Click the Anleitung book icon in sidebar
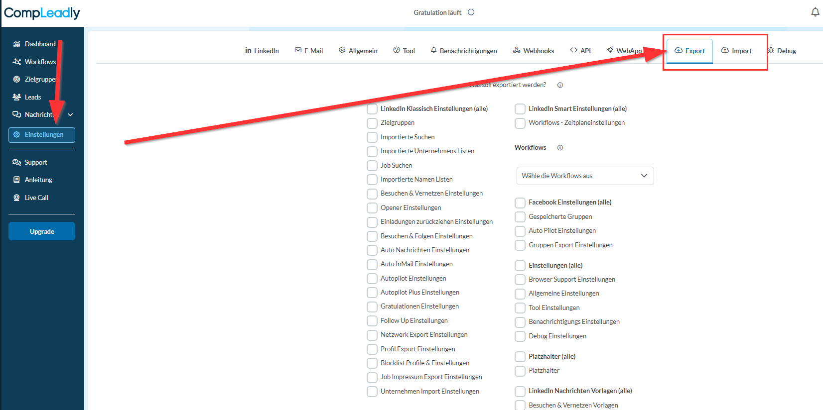This screenshot has height=410, width=823. pyautogui.click(x=16, y=180)
